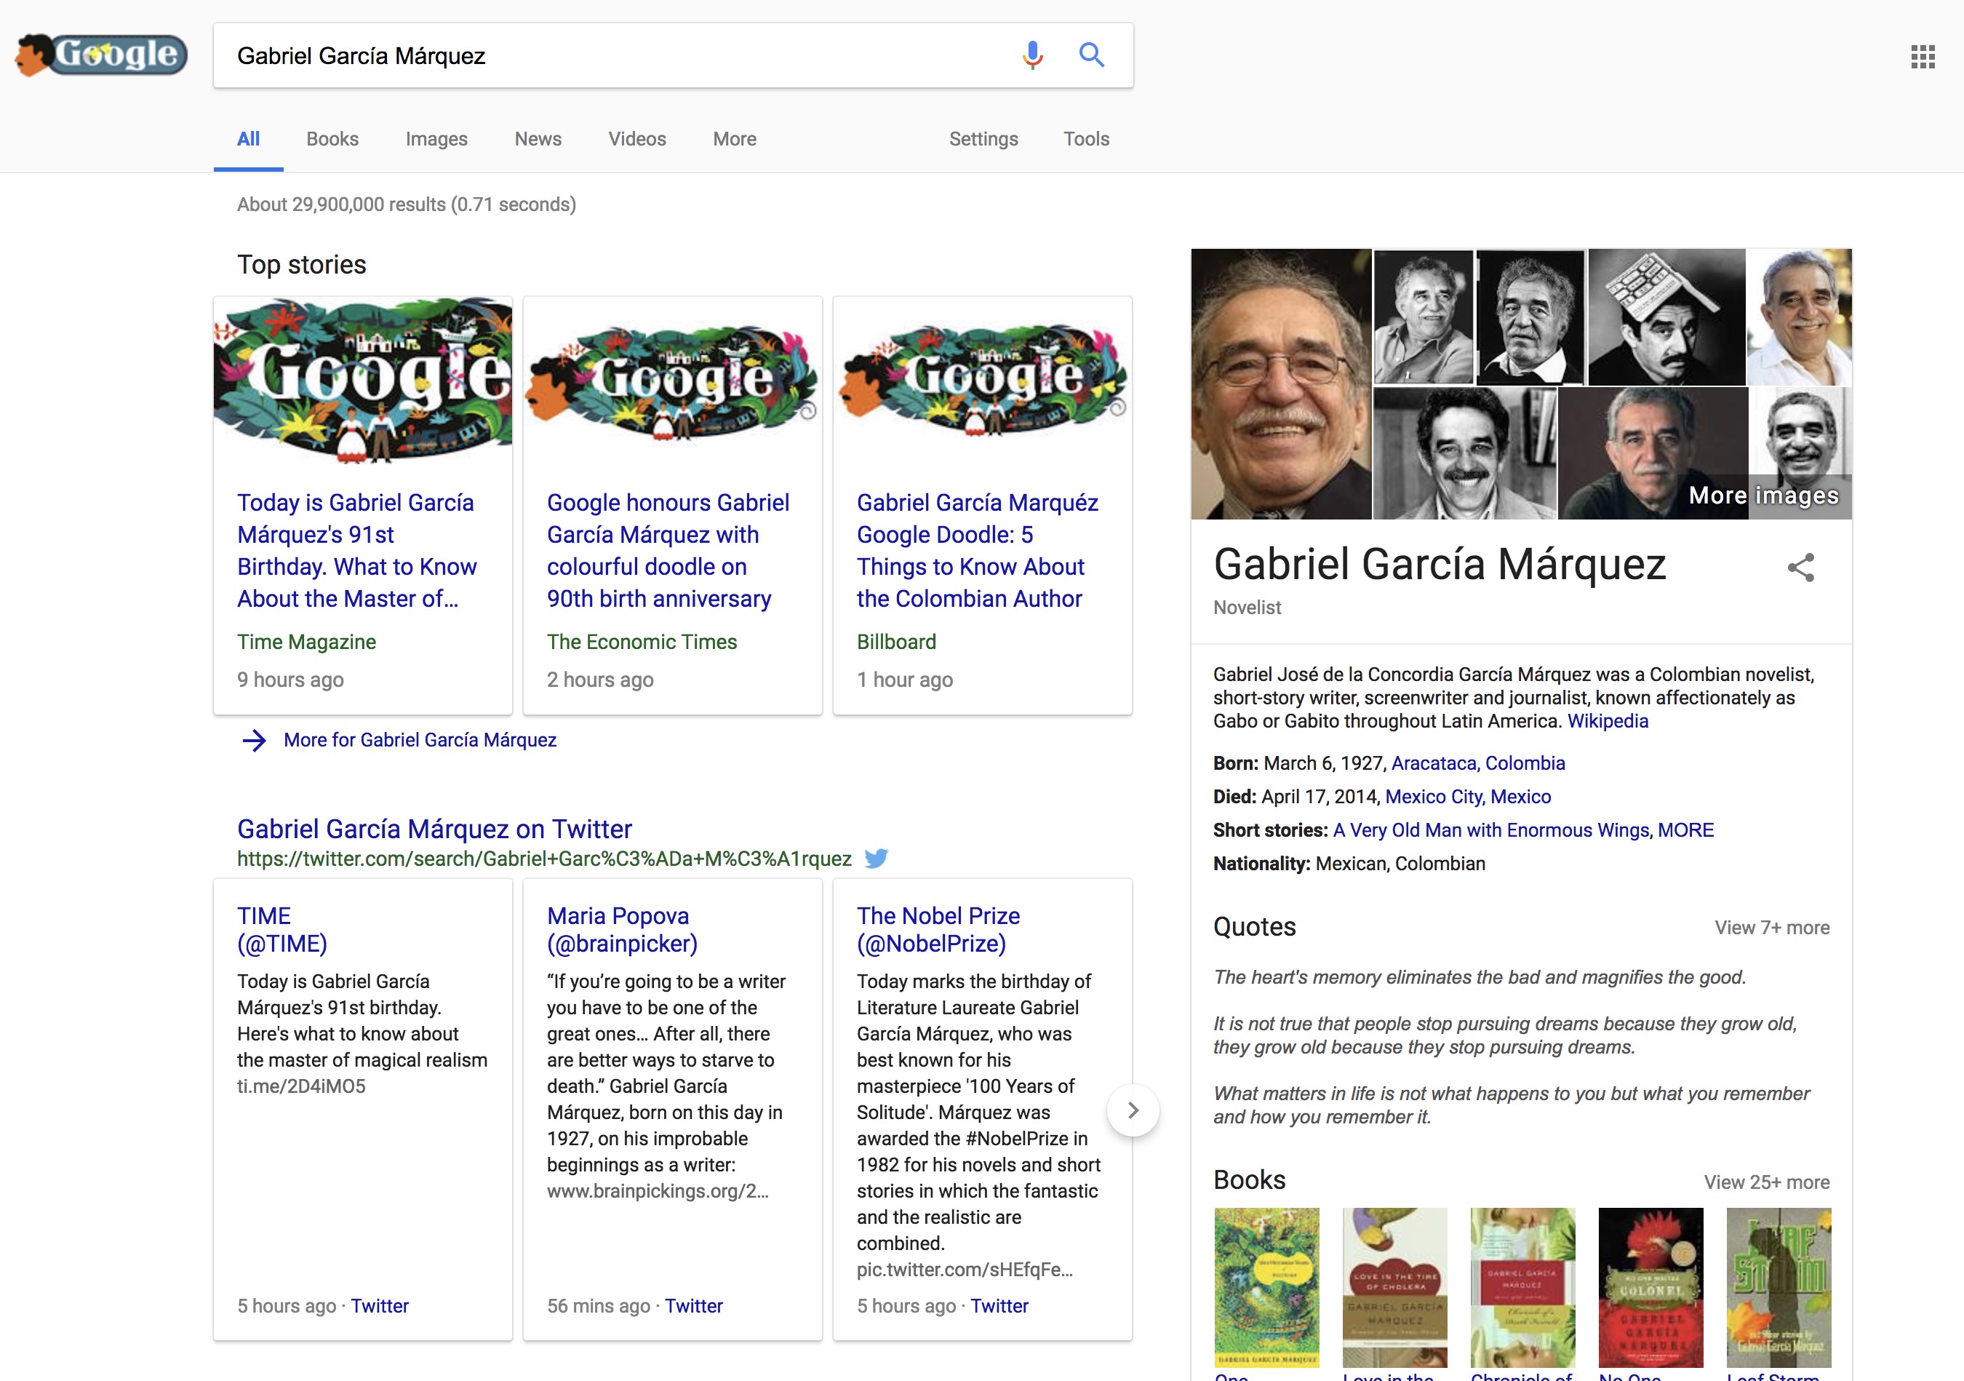Open the More search categories dropdown
This screenshot has width=1964, height=1381.
[733, 139]
